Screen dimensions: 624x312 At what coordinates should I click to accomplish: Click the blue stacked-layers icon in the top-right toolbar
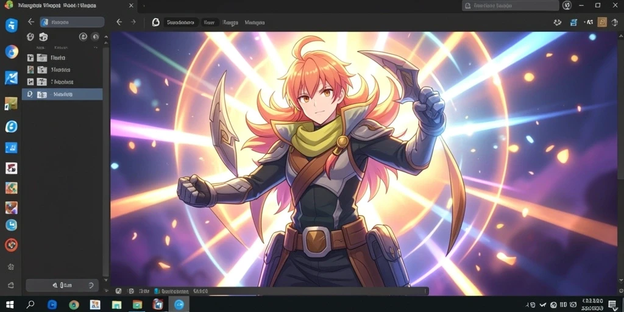point(573,23)
